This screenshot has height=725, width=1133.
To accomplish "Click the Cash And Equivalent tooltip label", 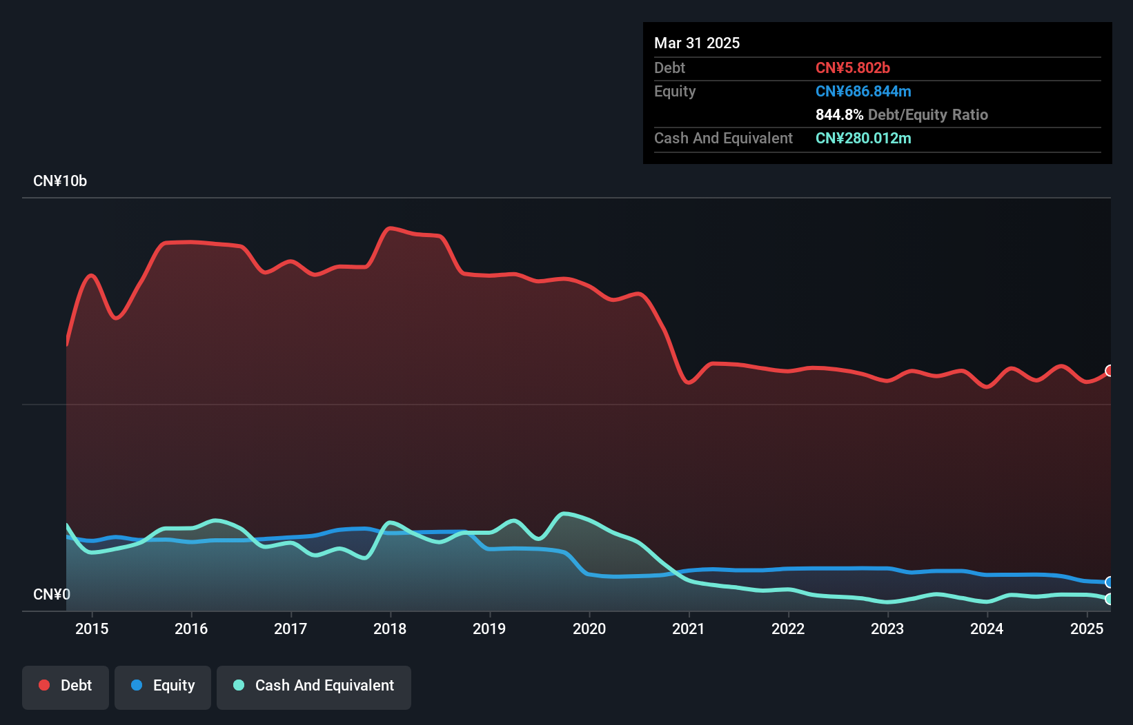I will (723, 138).
